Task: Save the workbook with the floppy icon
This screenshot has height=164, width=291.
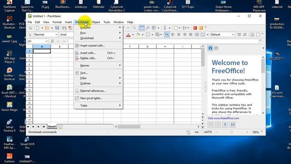Action: (x=57, y=28)
